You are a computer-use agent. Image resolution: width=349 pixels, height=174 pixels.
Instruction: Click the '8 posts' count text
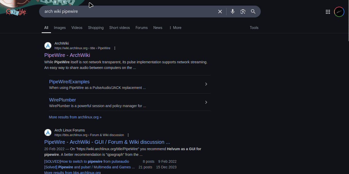point(149,161)
